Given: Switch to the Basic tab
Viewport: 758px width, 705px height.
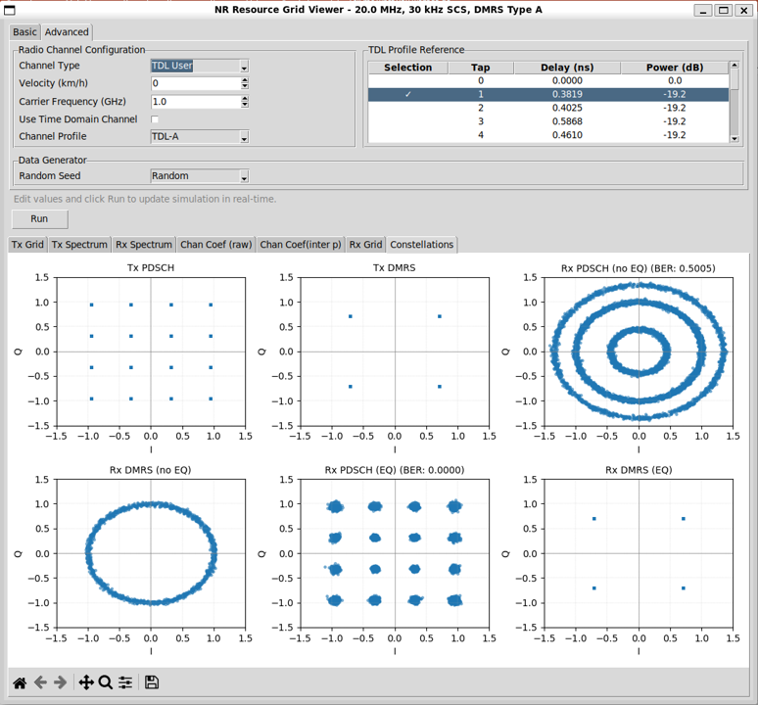Looking at the screenshot, I should (24, 32).
